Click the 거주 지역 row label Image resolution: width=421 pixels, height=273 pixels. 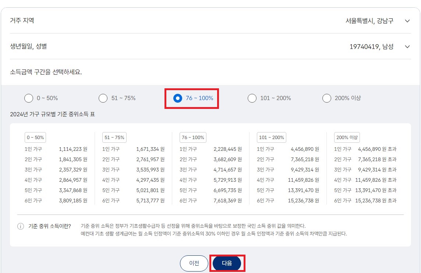(x=22, y=21)
